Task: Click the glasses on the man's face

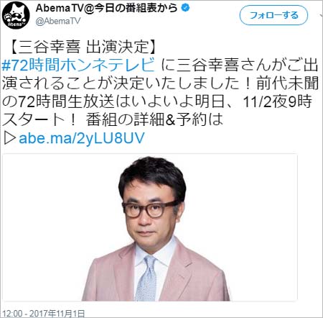Action: [150, 209]
